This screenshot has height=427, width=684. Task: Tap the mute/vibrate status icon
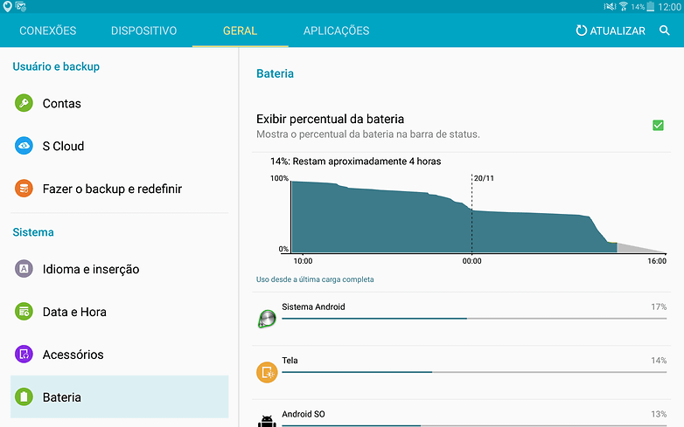(x=610, y=6)
